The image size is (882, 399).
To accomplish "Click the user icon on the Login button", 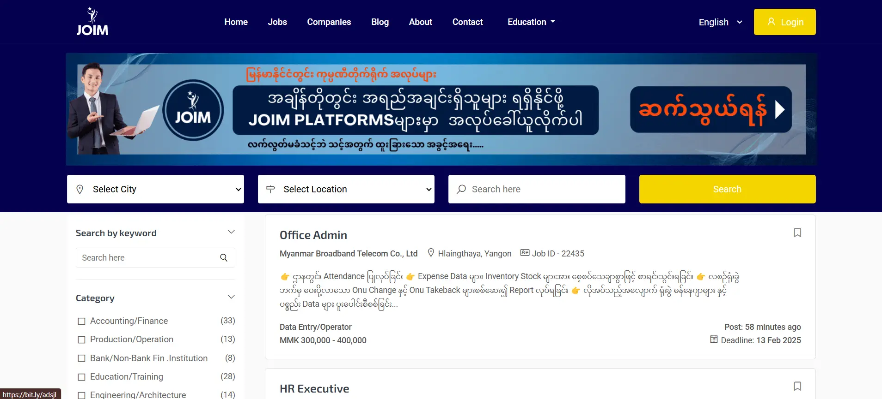I will 771,22.
